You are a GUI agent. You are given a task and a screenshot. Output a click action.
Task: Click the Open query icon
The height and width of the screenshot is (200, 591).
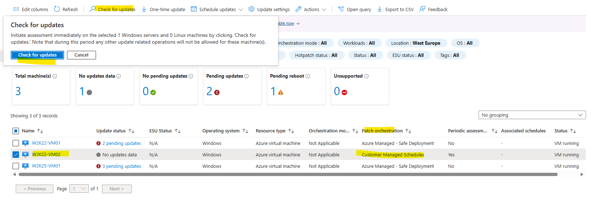(341, 9)
